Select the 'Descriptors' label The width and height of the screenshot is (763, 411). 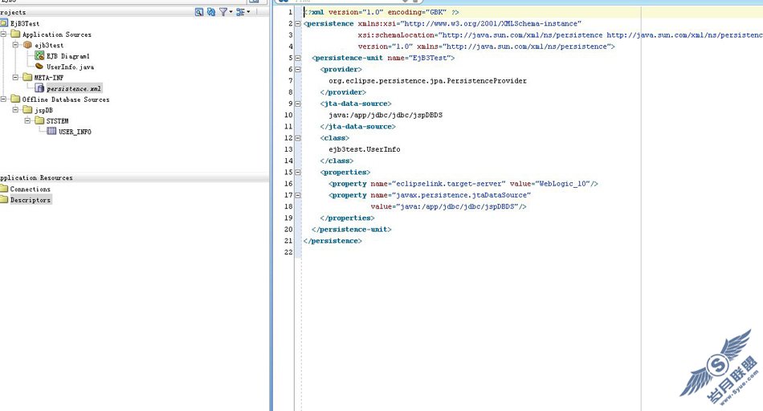[x=31, y=200]
